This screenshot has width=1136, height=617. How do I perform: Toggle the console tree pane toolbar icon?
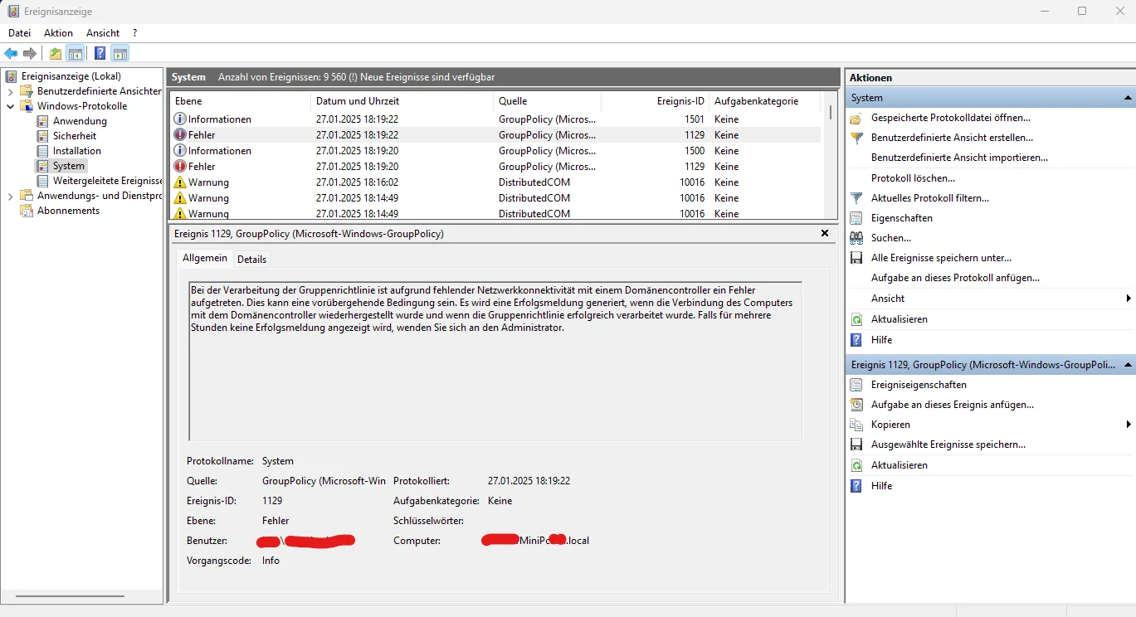pos(76,54)
